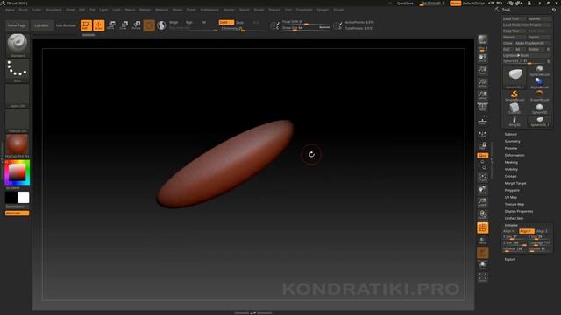This screenshot has height=315, width=561.
Task: Select the SphereBrush tool thumbnail
Action: (x=540, y=70)
